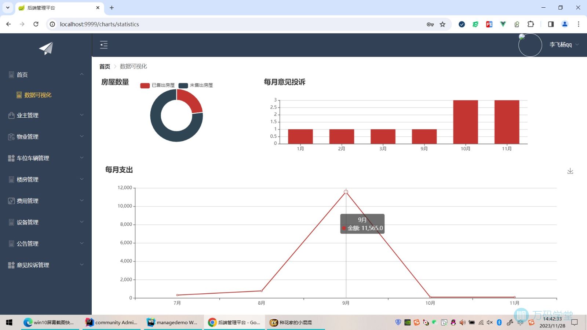The height and width of the screenshot is (330, 587).
Task: Click the 物业管理 sidebar icon
Action: pos(11,137)
